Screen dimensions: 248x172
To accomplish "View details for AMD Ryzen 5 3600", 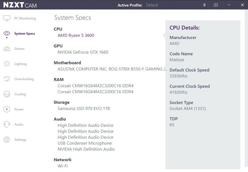I will point(76,35).
